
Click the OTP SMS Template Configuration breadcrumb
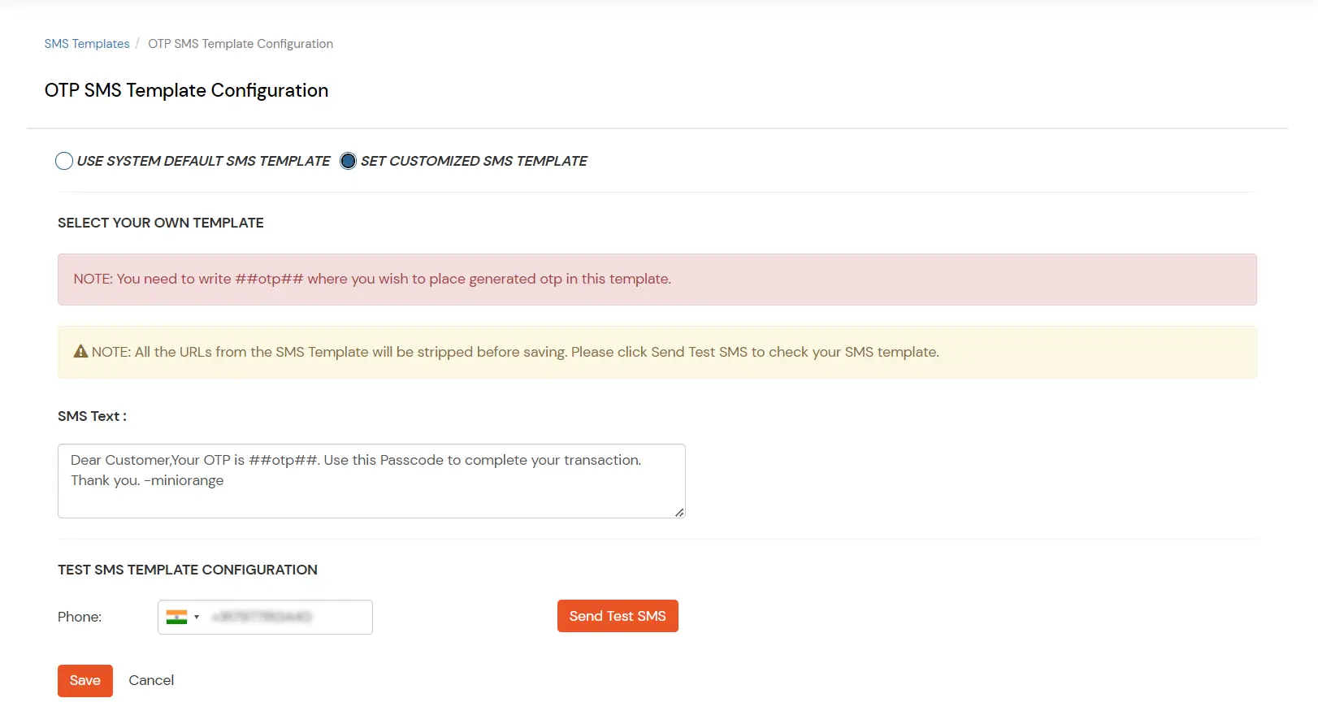pyautogui.click(x=241, y=43)
